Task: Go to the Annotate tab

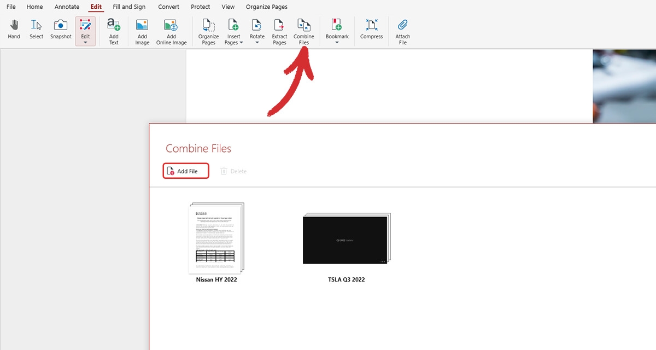Action: (67, 7)
